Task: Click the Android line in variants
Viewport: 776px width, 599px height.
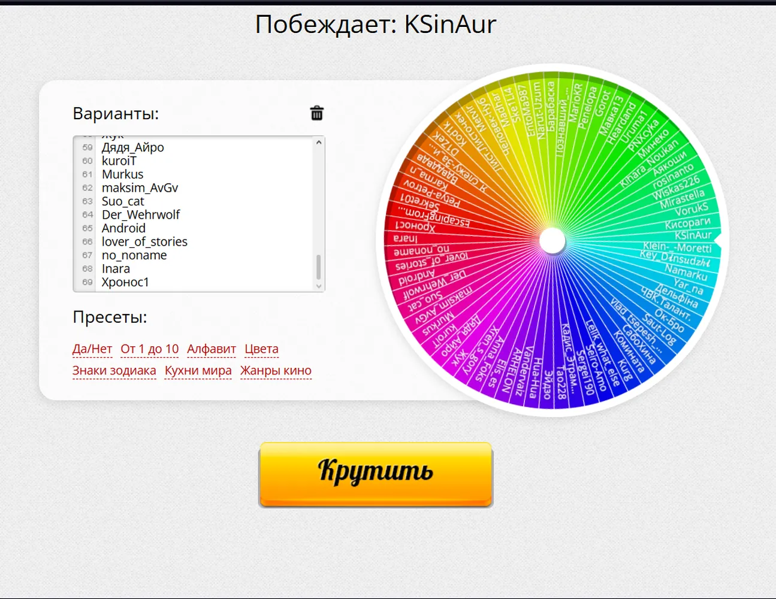Action: (x=124, y=228)
